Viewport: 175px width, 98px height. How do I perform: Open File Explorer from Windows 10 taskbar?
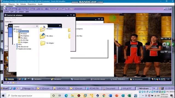point(72,96)
